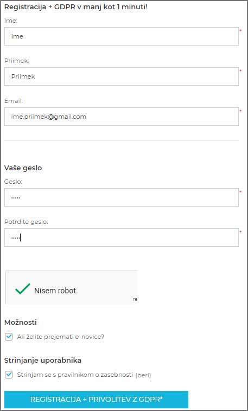Click the 'Potrdite geslo:' field label
Image resolution: width=248 pixels, height=411 pixels.
(26, 222)
